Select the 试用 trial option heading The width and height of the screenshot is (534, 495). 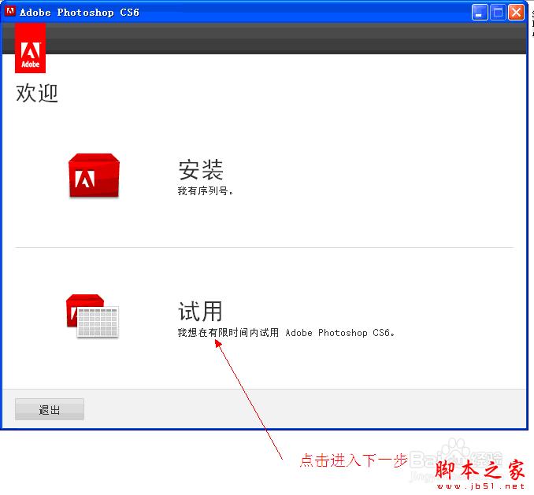(201, 312)
